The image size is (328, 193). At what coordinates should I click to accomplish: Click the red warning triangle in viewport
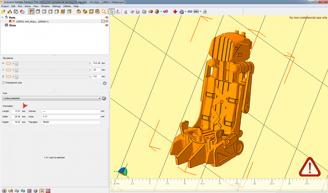click(310, 167)
